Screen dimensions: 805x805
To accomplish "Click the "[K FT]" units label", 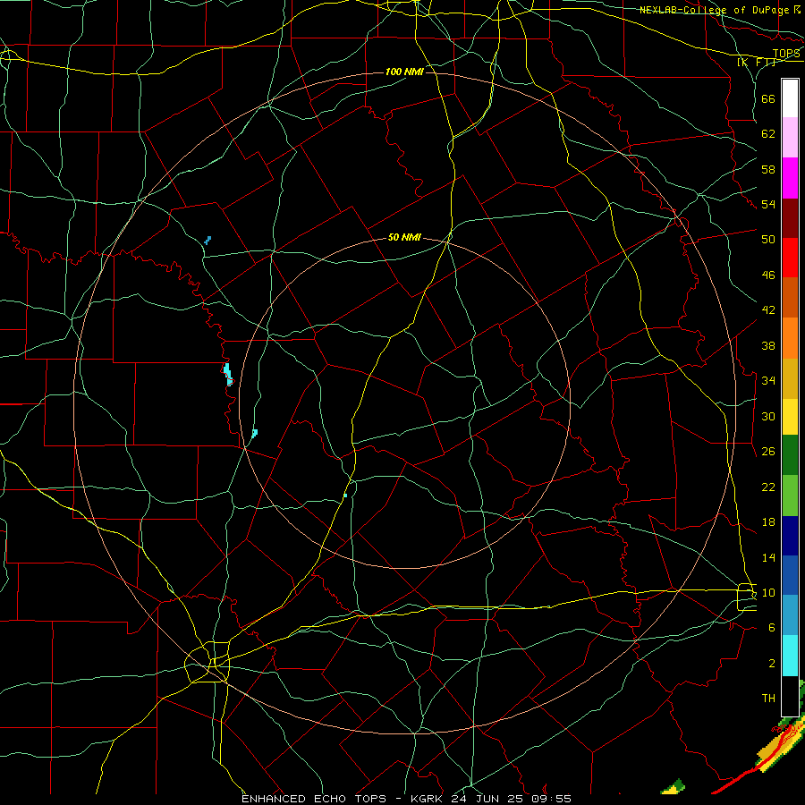I will 757,62.
